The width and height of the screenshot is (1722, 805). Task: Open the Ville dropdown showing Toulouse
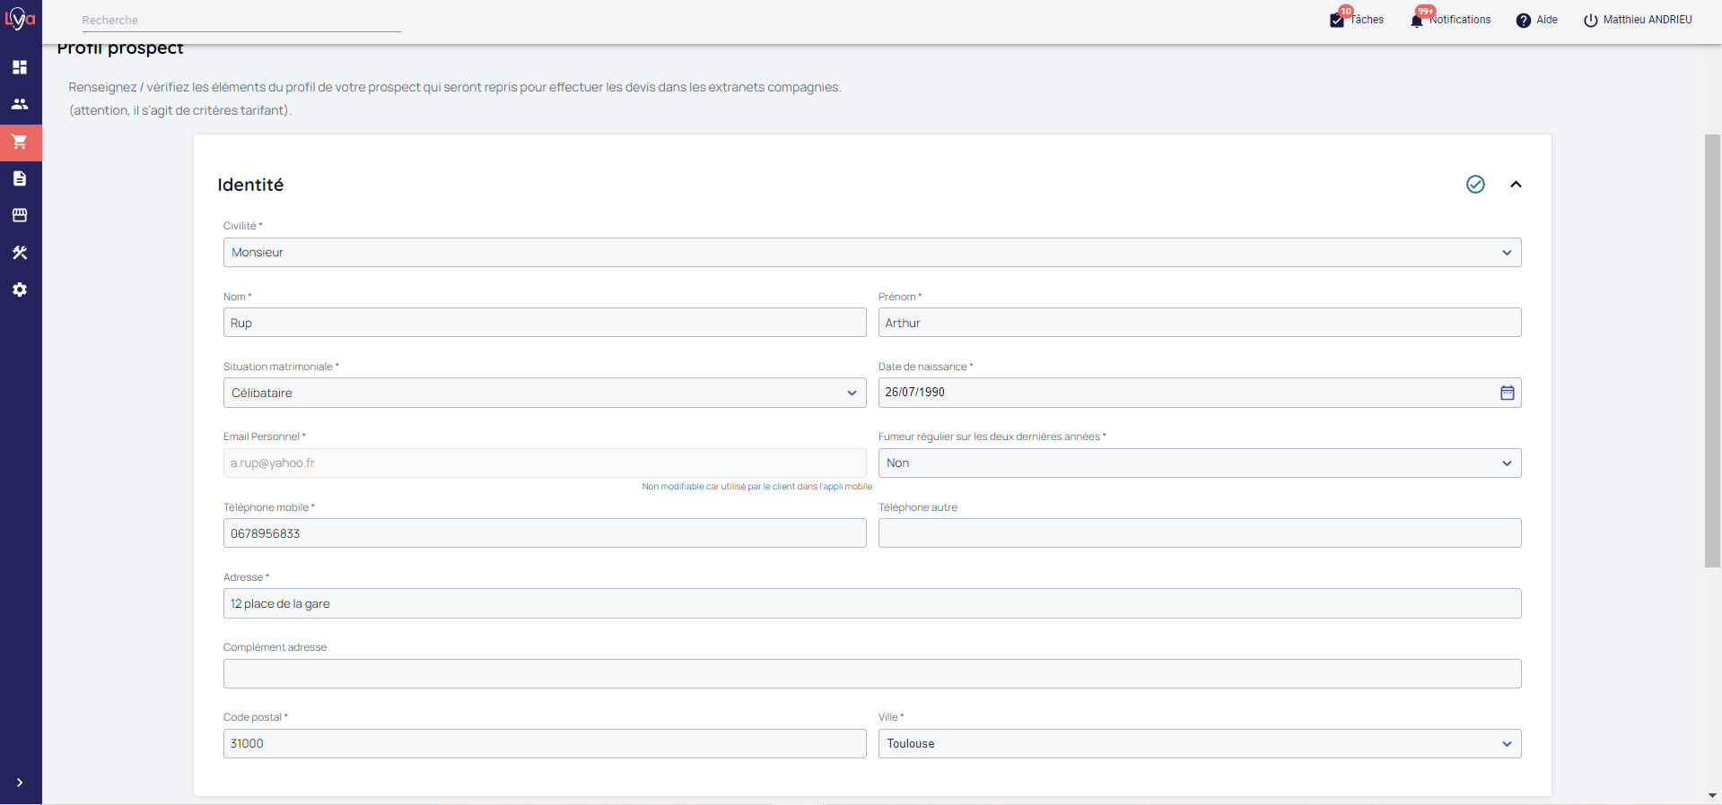[1199, 744]
